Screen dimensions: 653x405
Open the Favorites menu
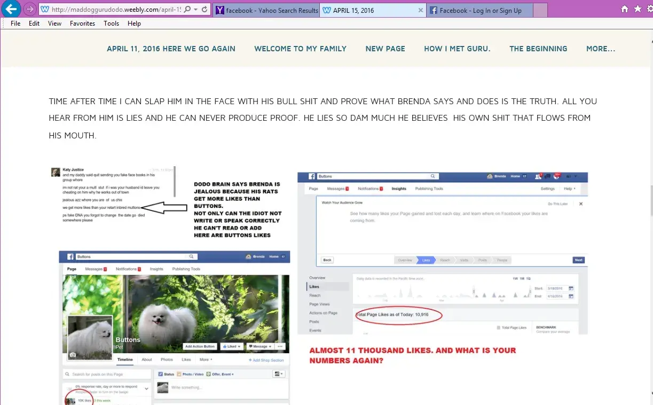(x=82, y=24)
